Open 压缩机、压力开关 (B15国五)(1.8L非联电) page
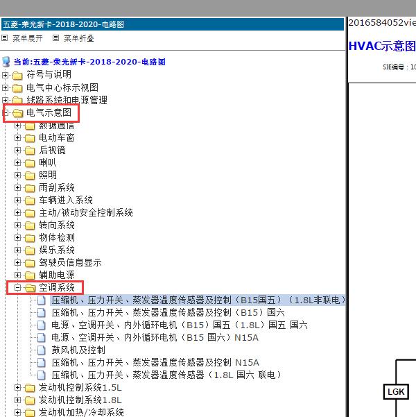The image size is (416, 417). [198, 300]
